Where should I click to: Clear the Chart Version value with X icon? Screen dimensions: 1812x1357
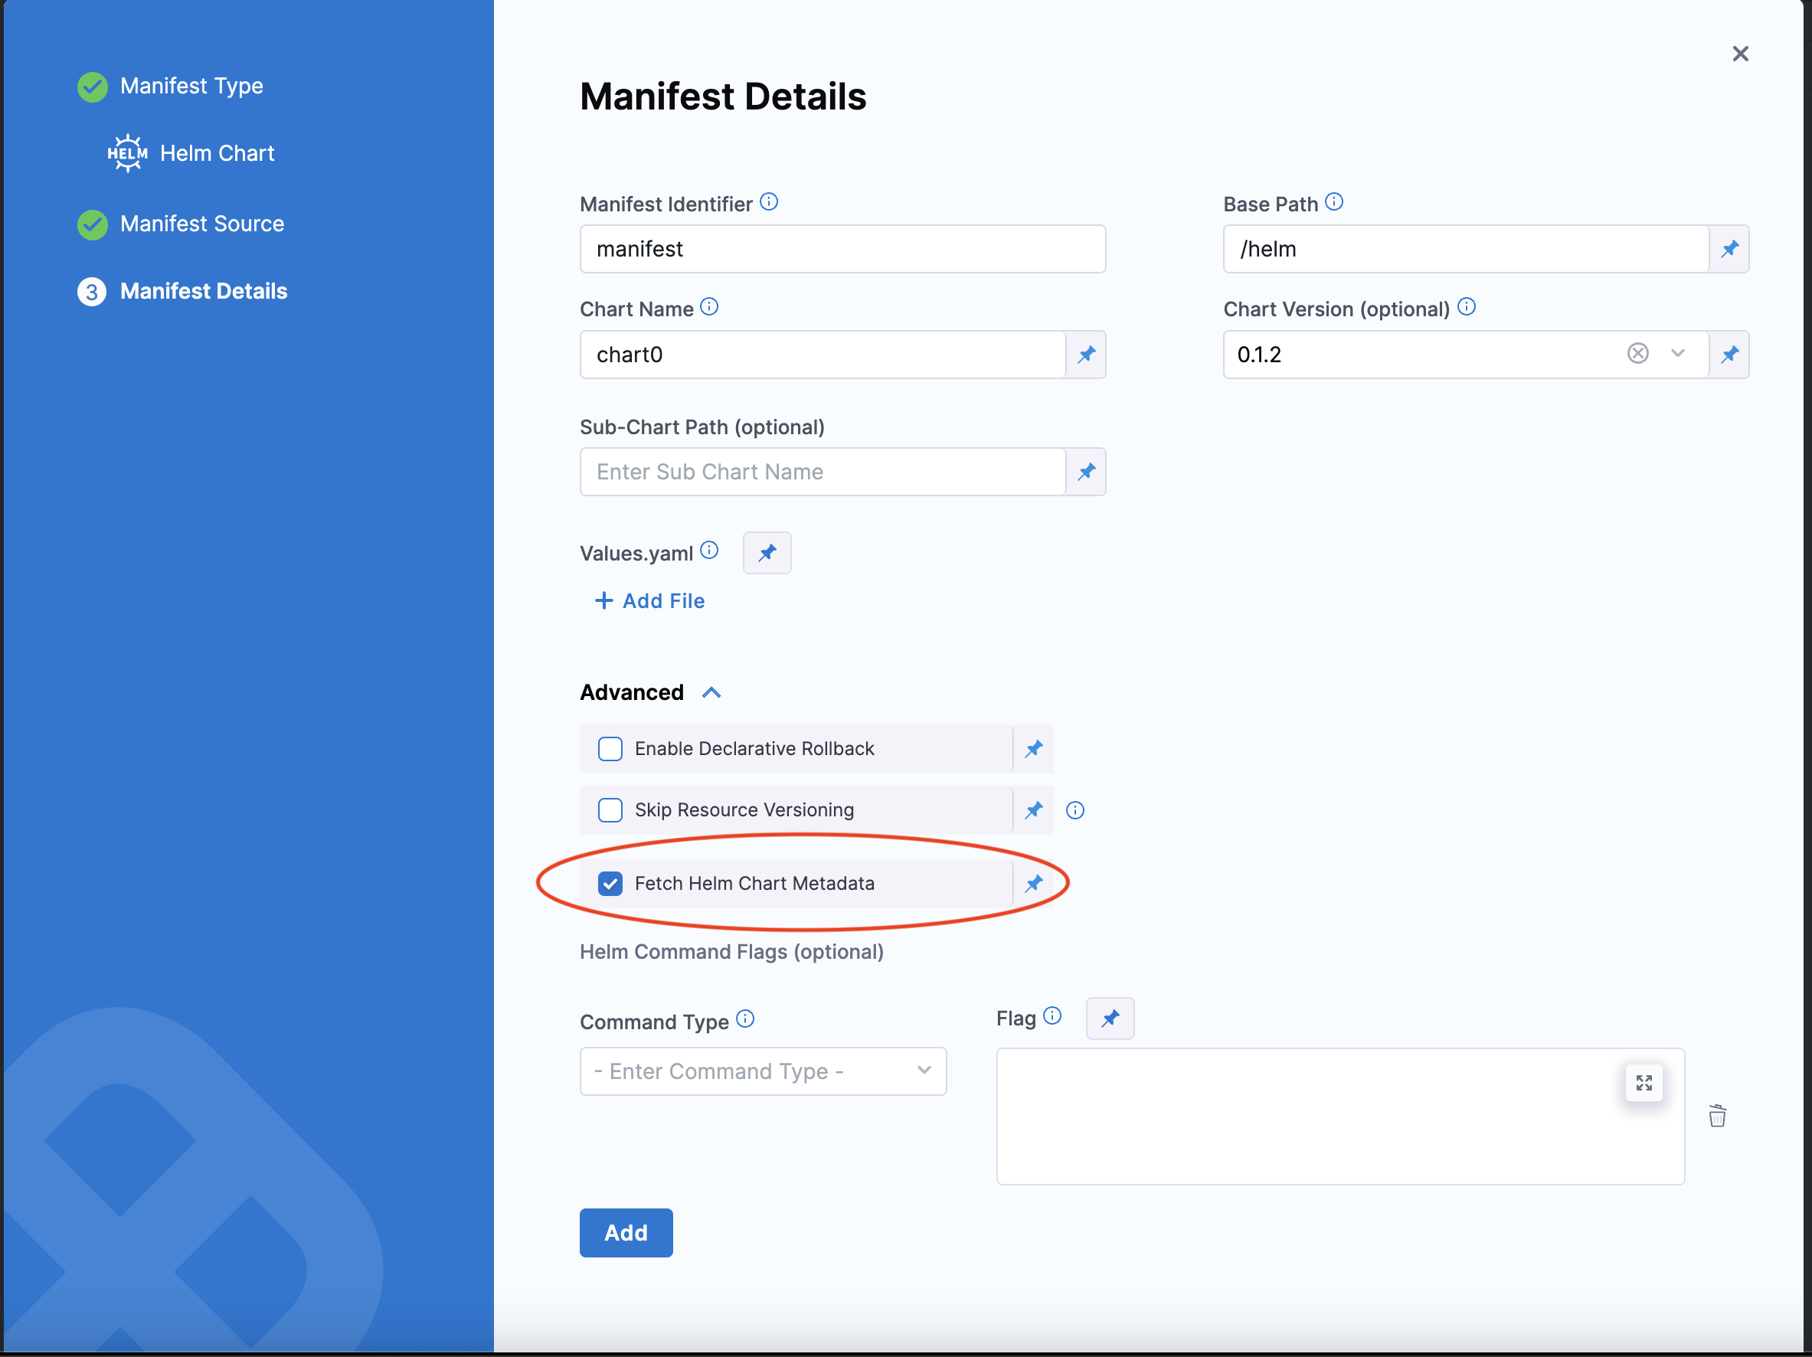[1637, 353]
